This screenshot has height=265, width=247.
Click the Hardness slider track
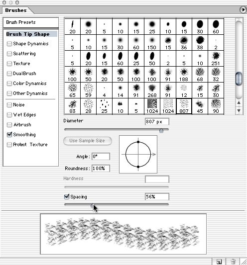[117, 187]
